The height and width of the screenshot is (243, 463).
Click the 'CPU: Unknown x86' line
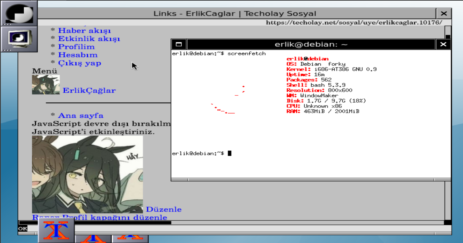coord(314,106)
